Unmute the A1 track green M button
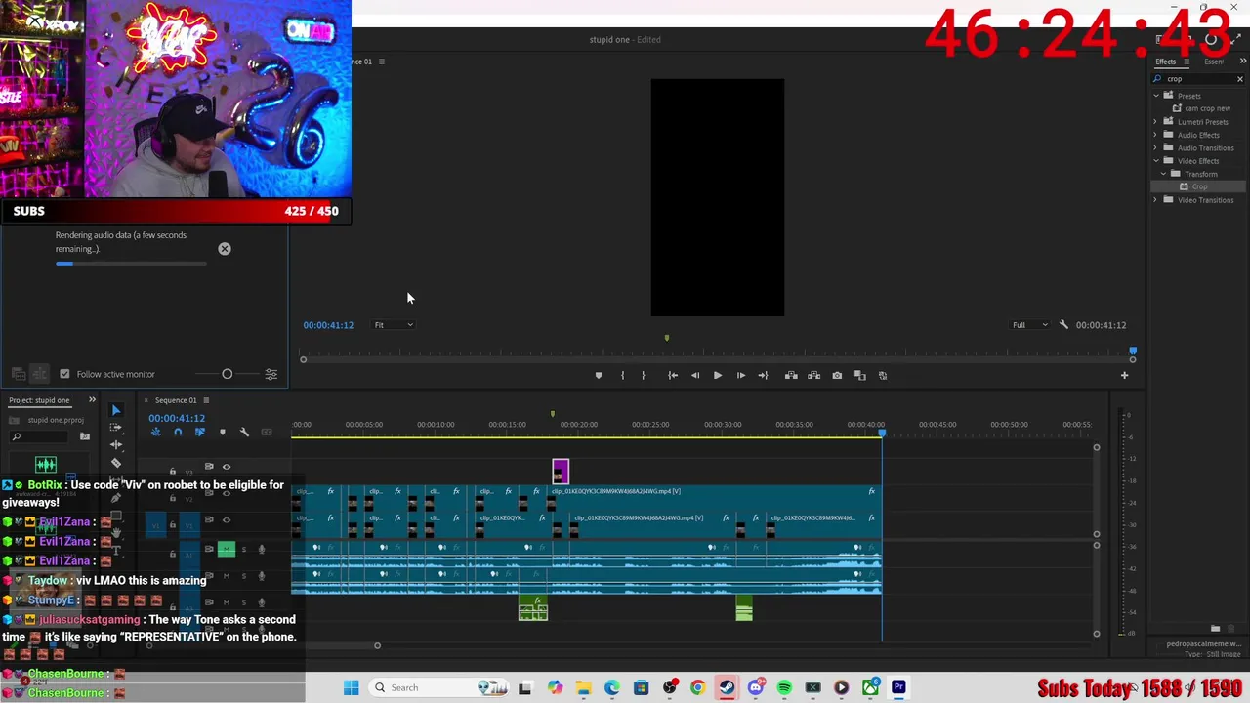This screenshot has height=703, width=1250. pyautogui.click(x=227, y=550)
